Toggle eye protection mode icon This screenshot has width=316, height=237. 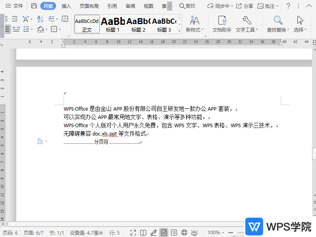coord(194,233)
